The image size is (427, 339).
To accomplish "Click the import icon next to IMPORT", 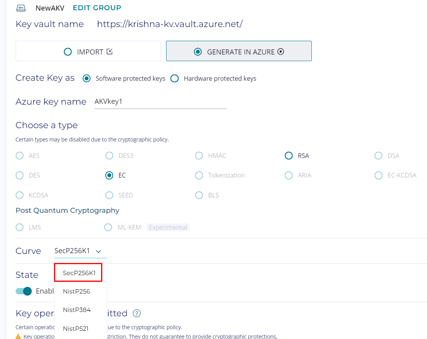I will 110,51.
